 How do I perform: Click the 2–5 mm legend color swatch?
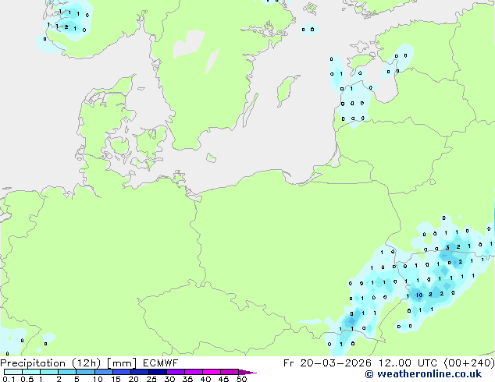click(x=67, y=372)
